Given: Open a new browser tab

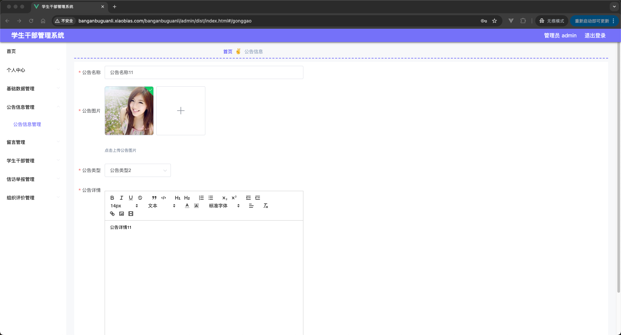Looking at the screenshot, I should pyautogui.click(x=115, y=7).
